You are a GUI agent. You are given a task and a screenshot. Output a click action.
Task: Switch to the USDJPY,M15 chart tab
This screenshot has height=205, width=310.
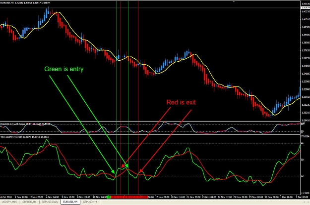point(9,202)
